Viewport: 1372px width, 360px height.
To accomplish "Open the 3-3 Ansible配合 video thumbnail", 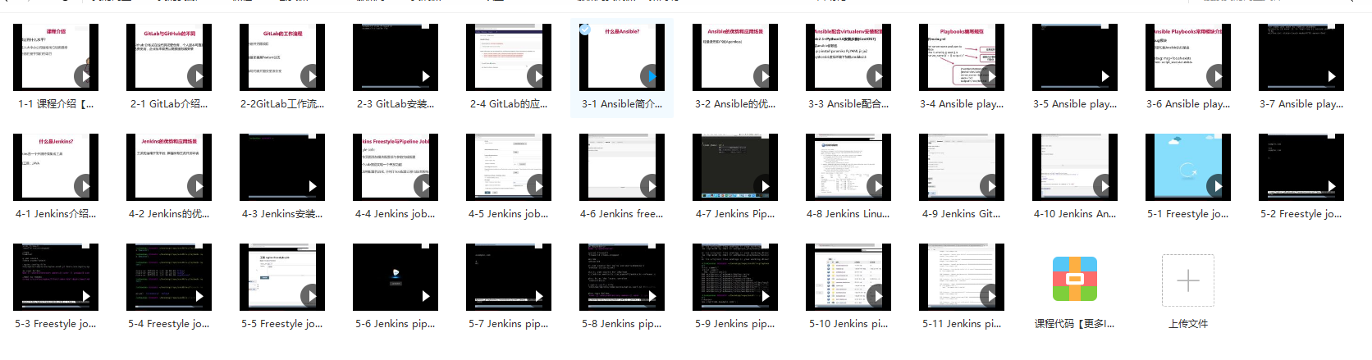I will point(848,57).
